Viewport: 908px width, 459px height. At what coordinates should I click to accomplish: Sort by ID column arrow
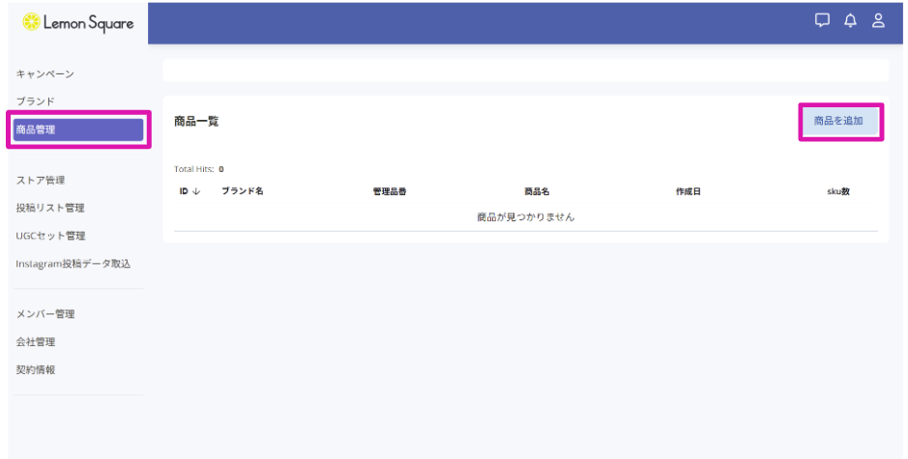point(196,191)
